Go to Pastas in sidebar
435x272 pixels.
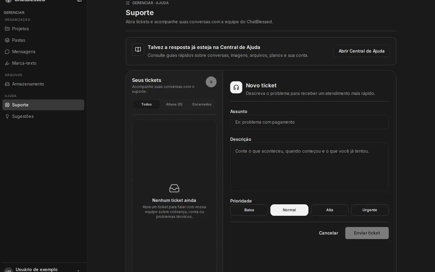[x=43, y=40]
